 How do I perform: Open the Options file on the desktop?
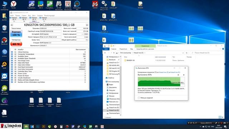pyautogui.click(x=4, y=114)
